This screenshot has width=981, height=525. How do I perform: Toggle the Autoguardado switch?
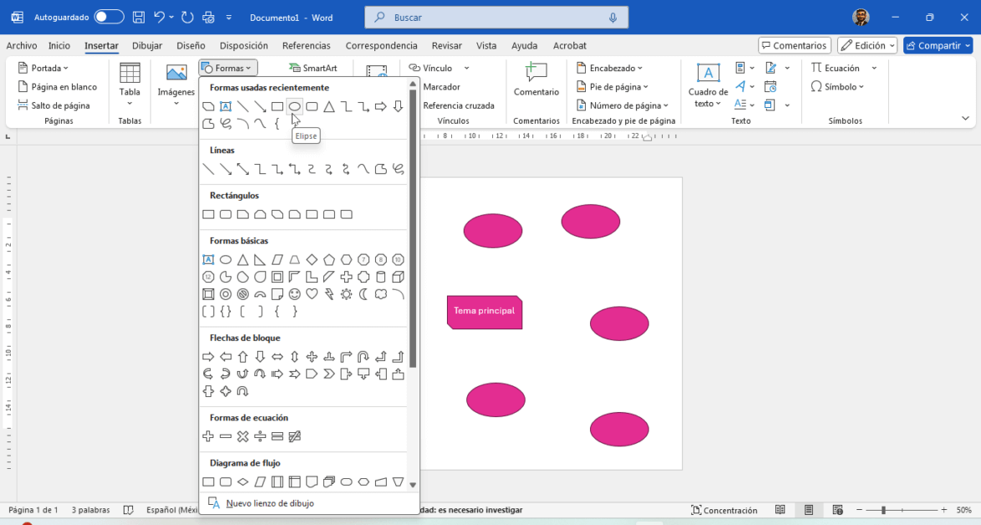[109, 17]
